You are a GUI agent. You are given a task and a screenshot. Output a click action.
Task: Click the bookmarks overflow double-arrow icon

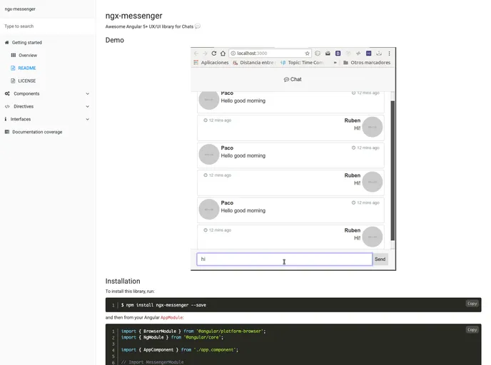tap(335, 63)
